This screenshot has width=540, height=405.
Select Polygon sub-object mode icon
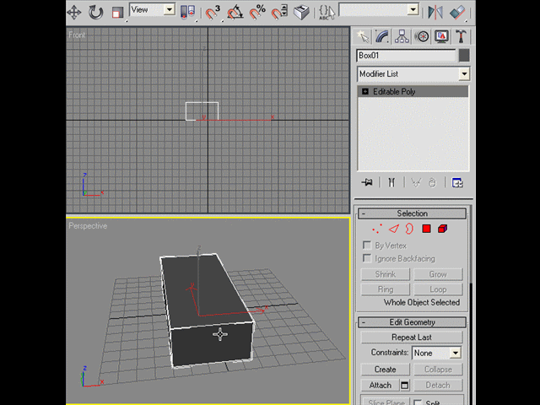tap(426, 229)
